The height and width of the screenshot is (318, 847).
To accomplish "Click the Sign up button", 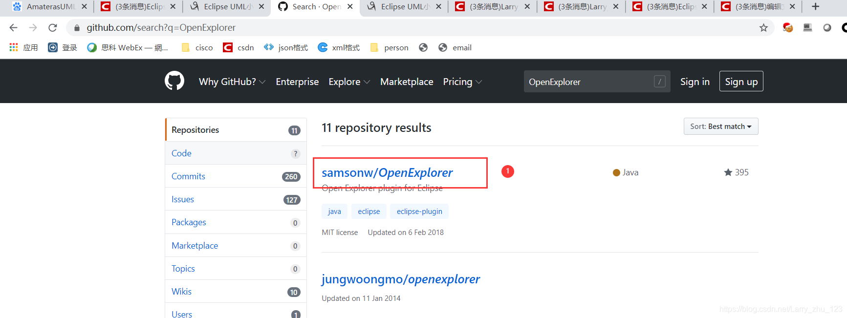I will (x=741, y=82).
